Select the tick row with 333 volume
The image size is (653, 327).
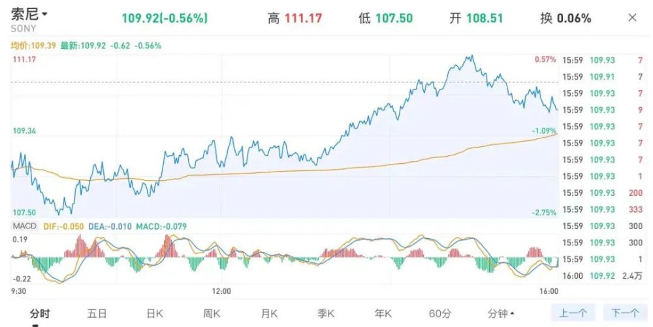(x=604, y=210)
